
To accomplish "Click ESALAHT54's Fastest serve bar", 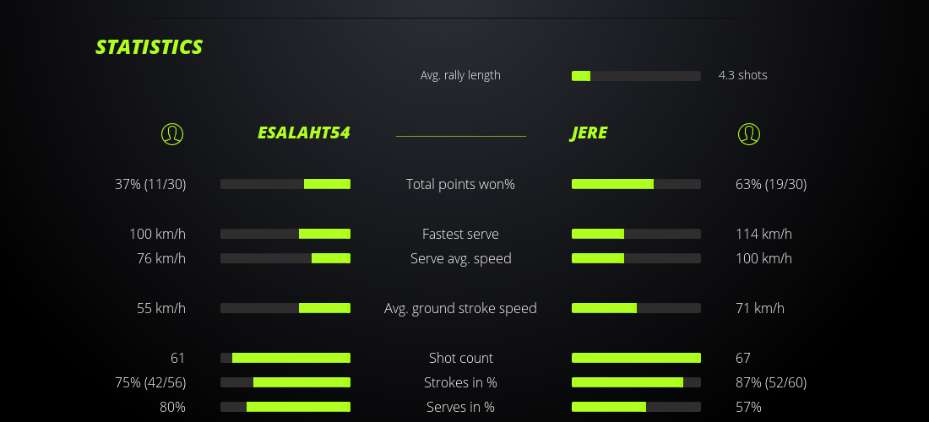I will [x=285, y=234].
